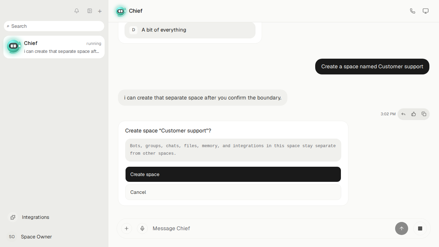Image resolution: width=439 pixels, height=247 pixels.
Task: Send the message with arrow button
Action: click(x=402, y=228)
